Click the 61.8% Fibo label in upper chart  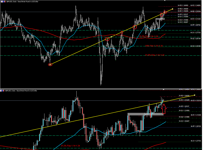[x=155, y=55]
